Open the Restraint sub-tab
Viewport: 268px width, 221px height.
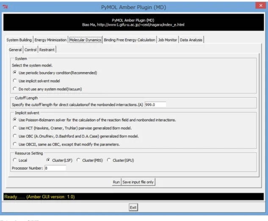click(47, 50)
